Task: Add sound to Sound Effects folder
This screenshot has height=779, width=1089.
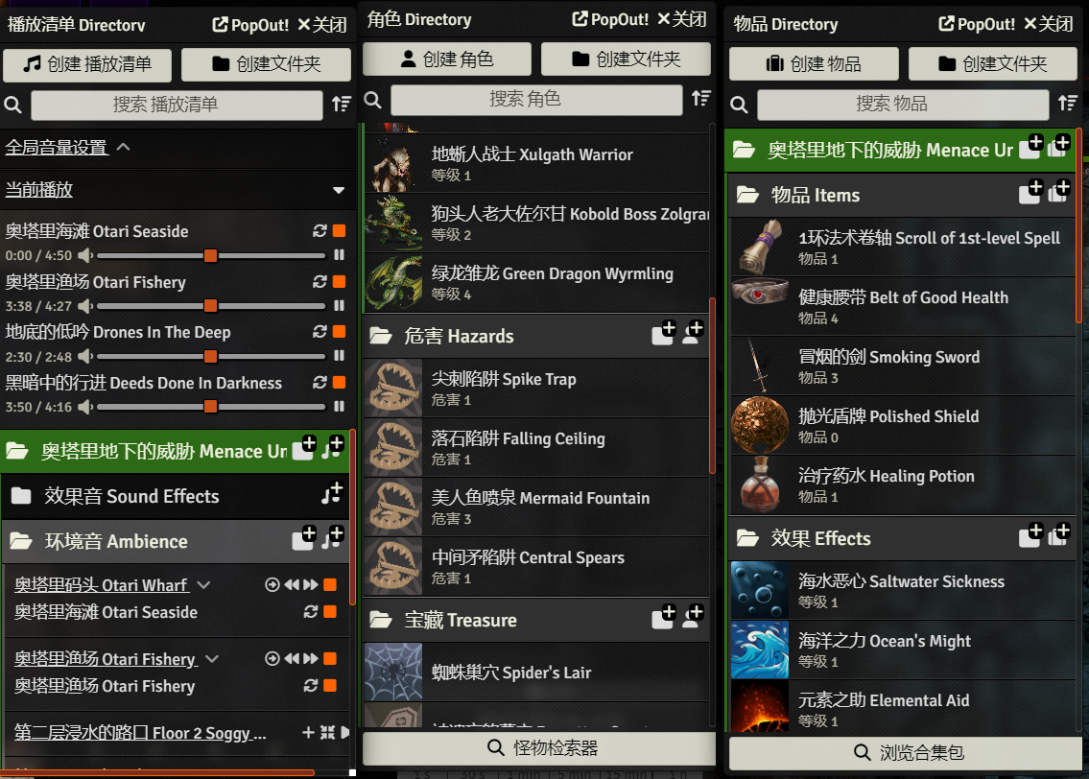Action: (x=332, y=494)
